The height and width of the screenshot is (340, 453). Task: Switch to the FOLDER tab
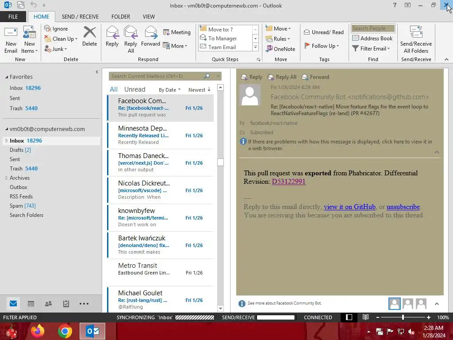tap(121, 17)
